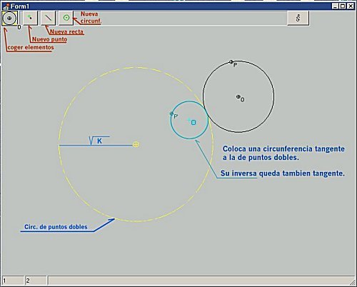The width and height of the screenshot is (357, 287).
Task: Minimize the Form1 window
Action: (x=335, y=6)
